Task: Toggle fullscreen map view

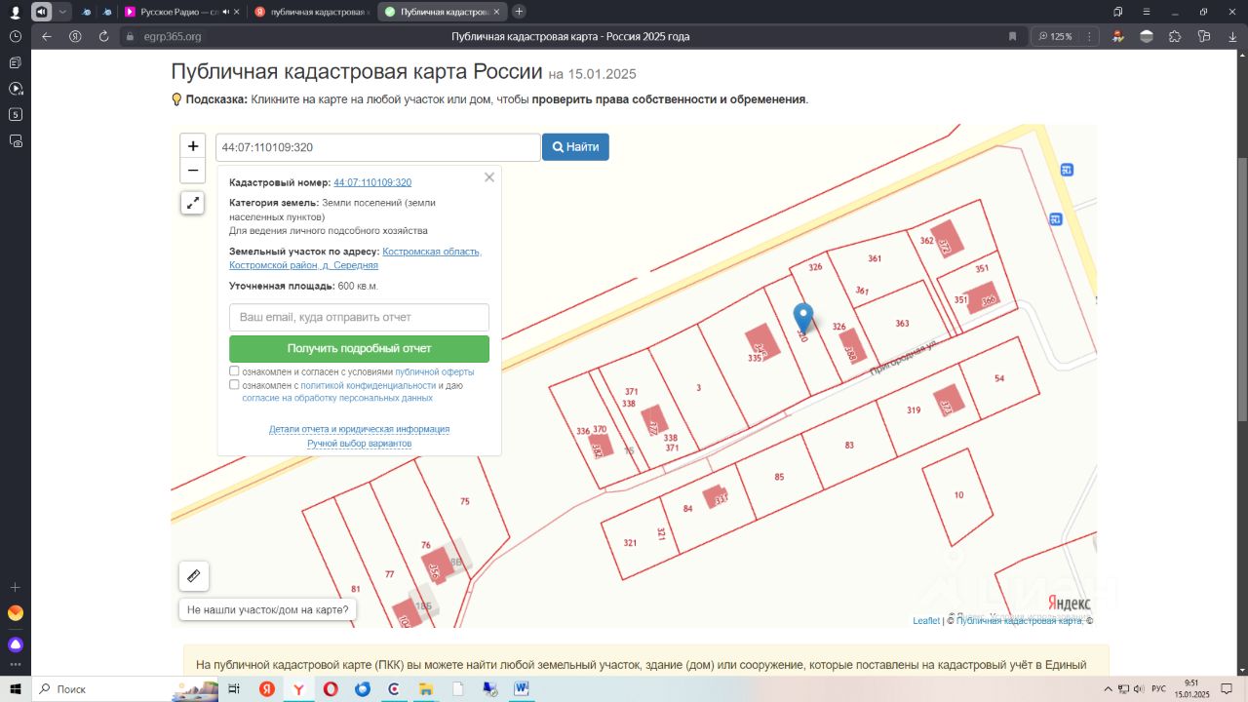Action: (x=193, y=203)
